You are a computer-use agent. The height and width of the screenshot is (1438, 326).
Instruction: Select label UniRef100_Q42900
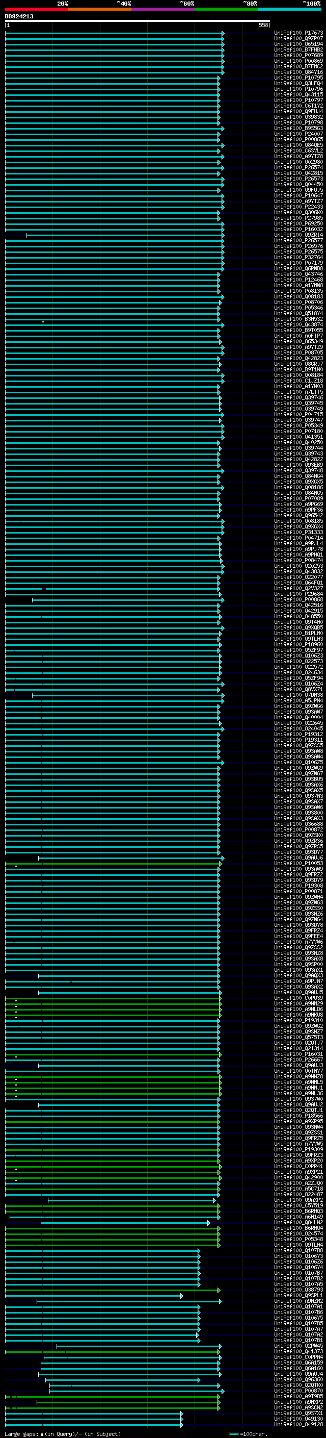[298, 1178]
